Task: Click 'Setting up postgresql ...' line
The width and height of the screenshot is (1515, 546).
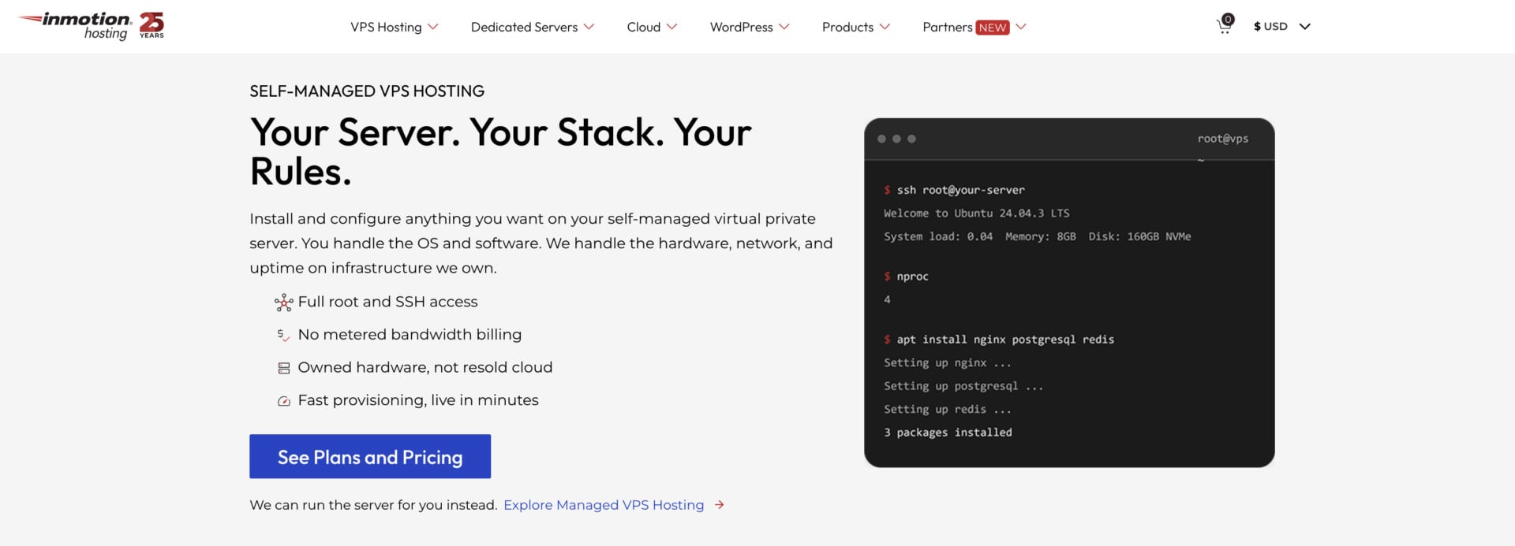Action: click(963, 386)
